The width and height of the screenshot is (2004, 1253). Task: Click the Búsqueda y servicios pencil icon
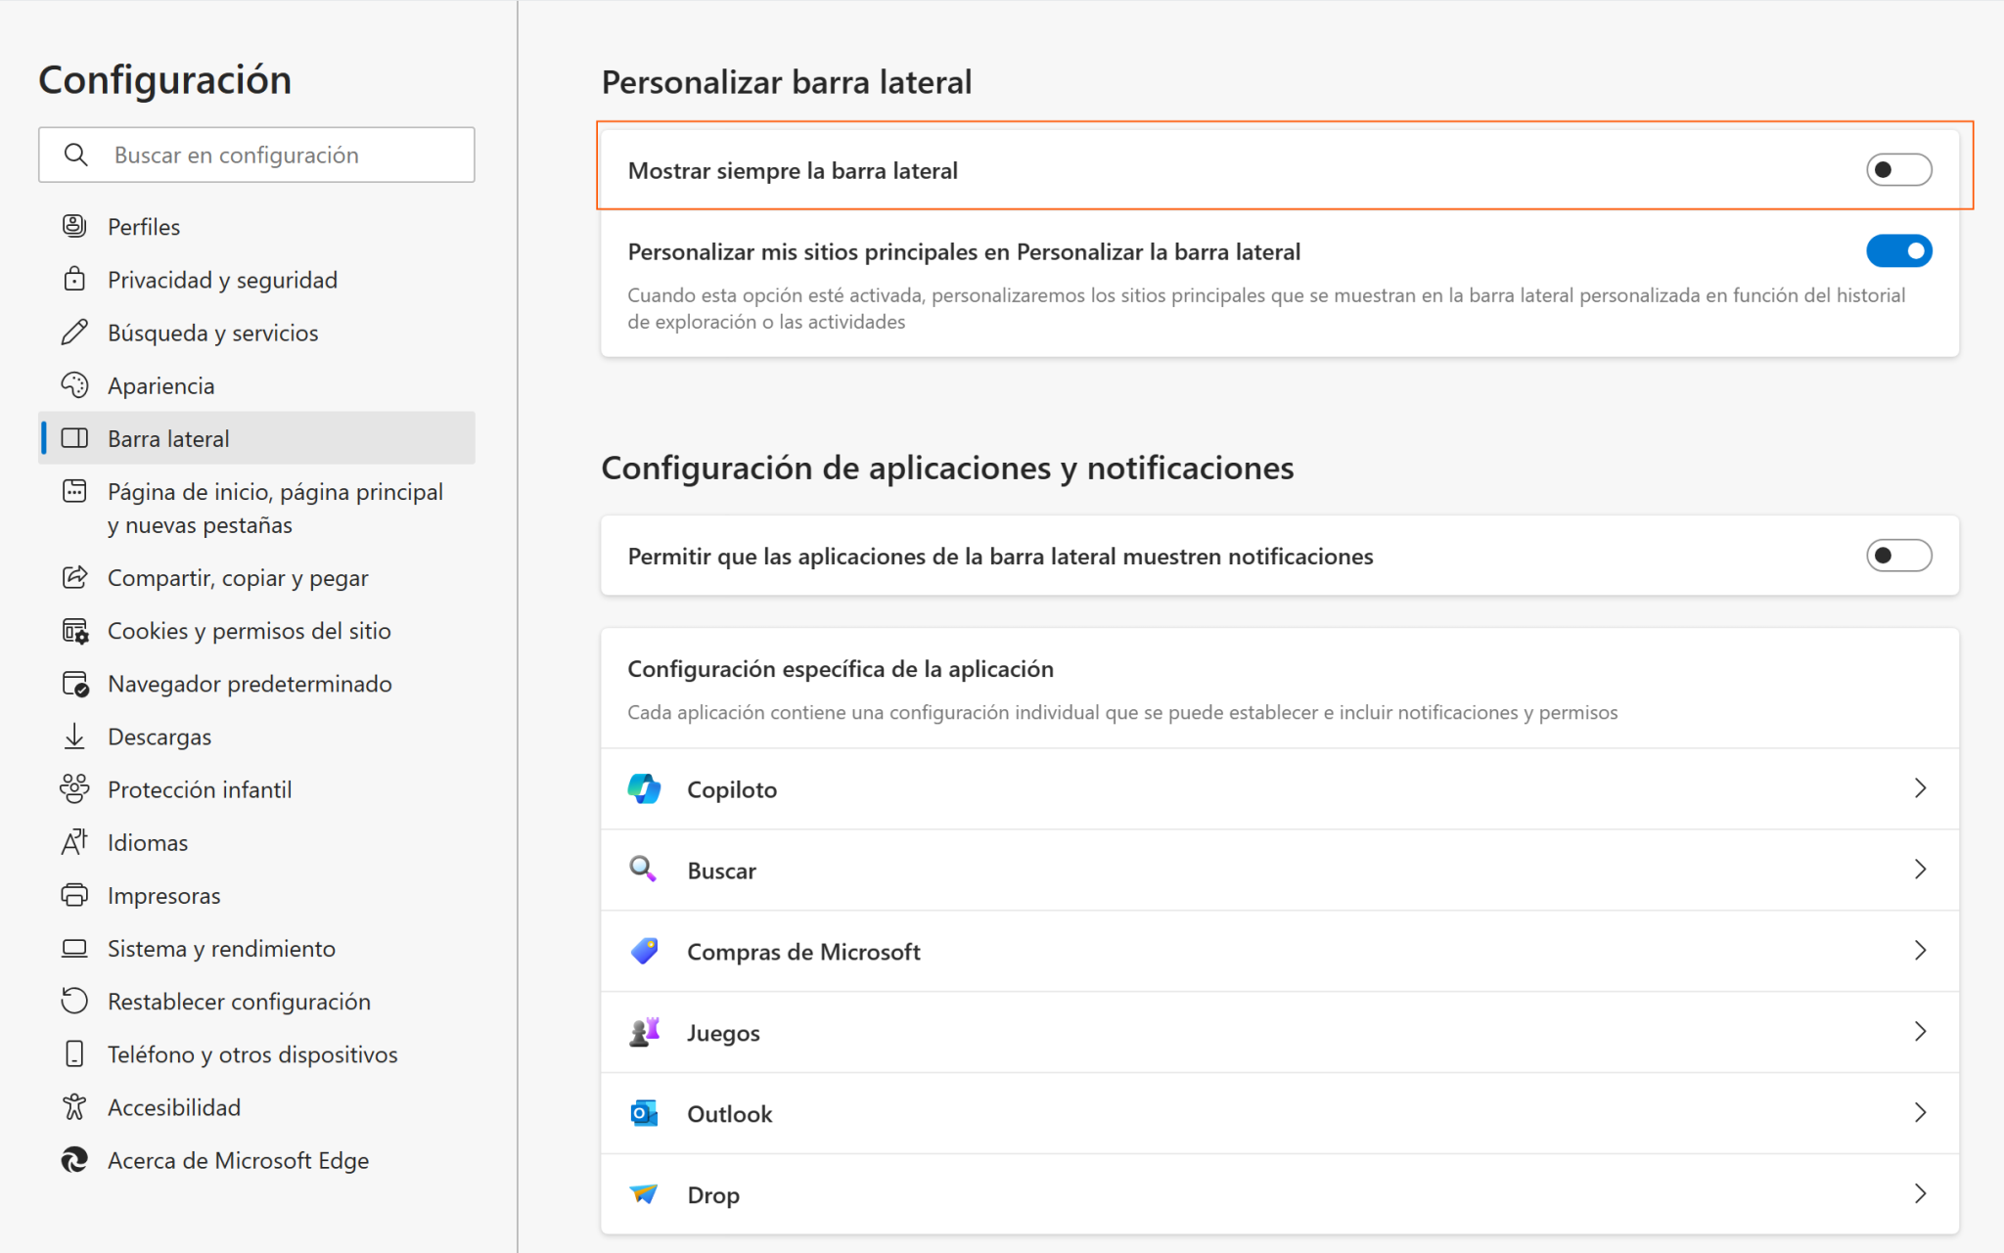point(74,333)
